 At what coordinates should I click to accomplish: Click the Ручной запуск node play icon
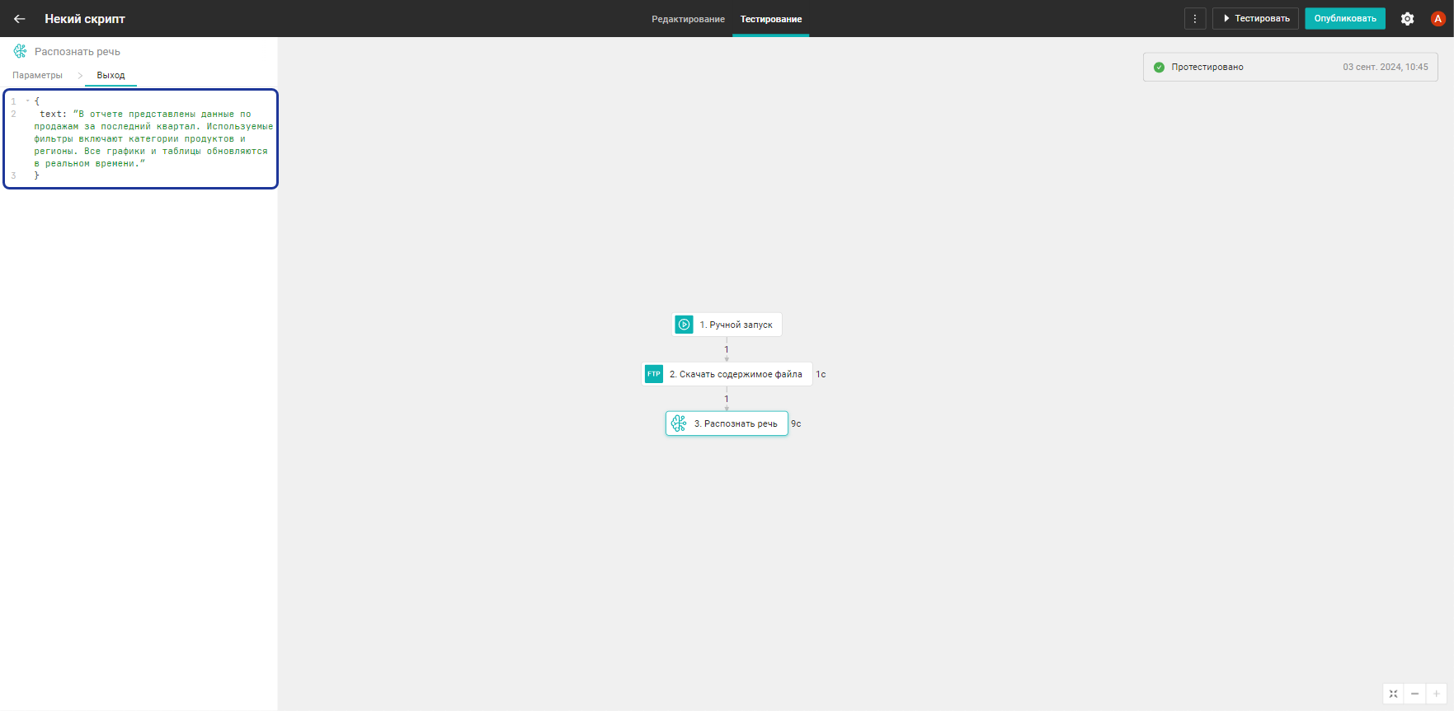685,325
